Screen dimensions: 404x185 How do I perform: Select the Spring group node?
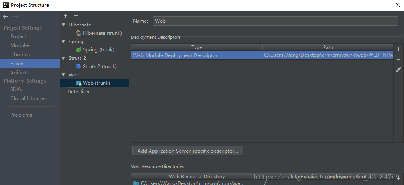point(76,42)
